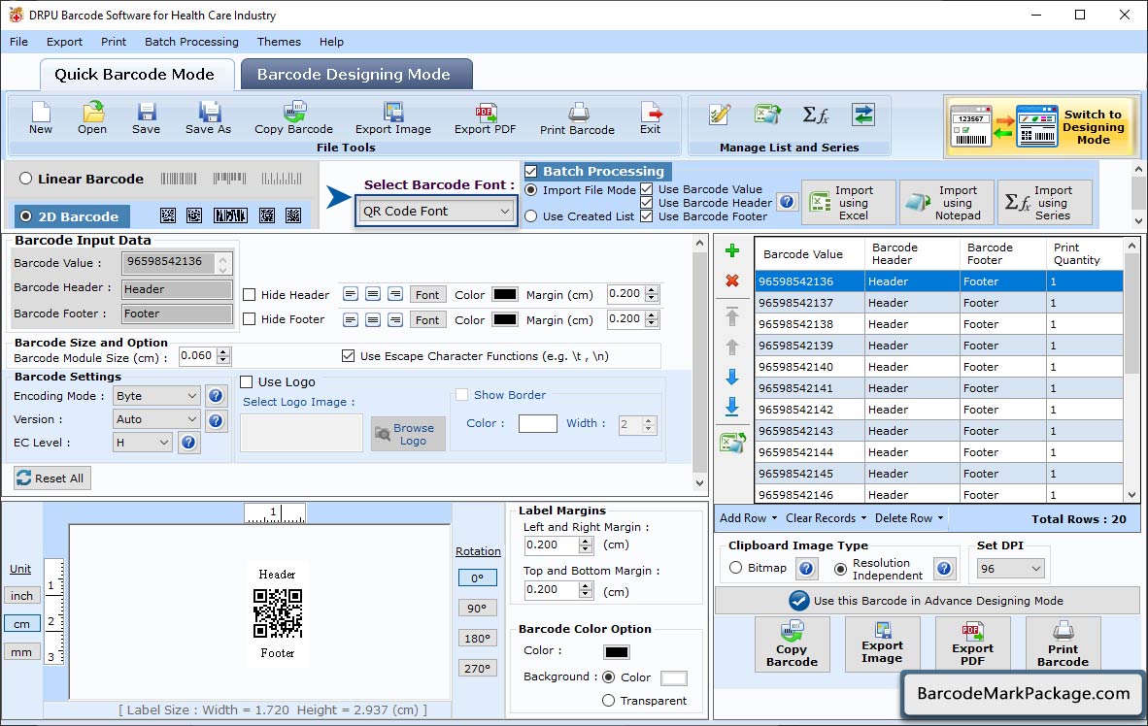
Task: Align header text left
Action: (351, 294)
